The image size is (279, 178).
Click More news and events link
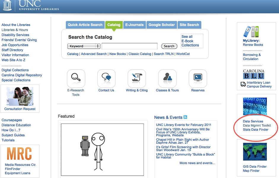(197, 163)
